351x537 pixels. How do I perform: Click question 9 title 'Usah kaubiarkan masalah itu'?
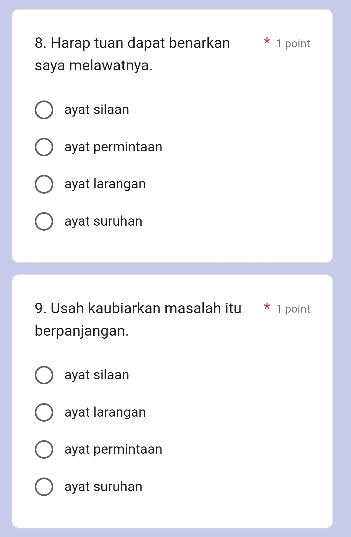click(138, 308)
